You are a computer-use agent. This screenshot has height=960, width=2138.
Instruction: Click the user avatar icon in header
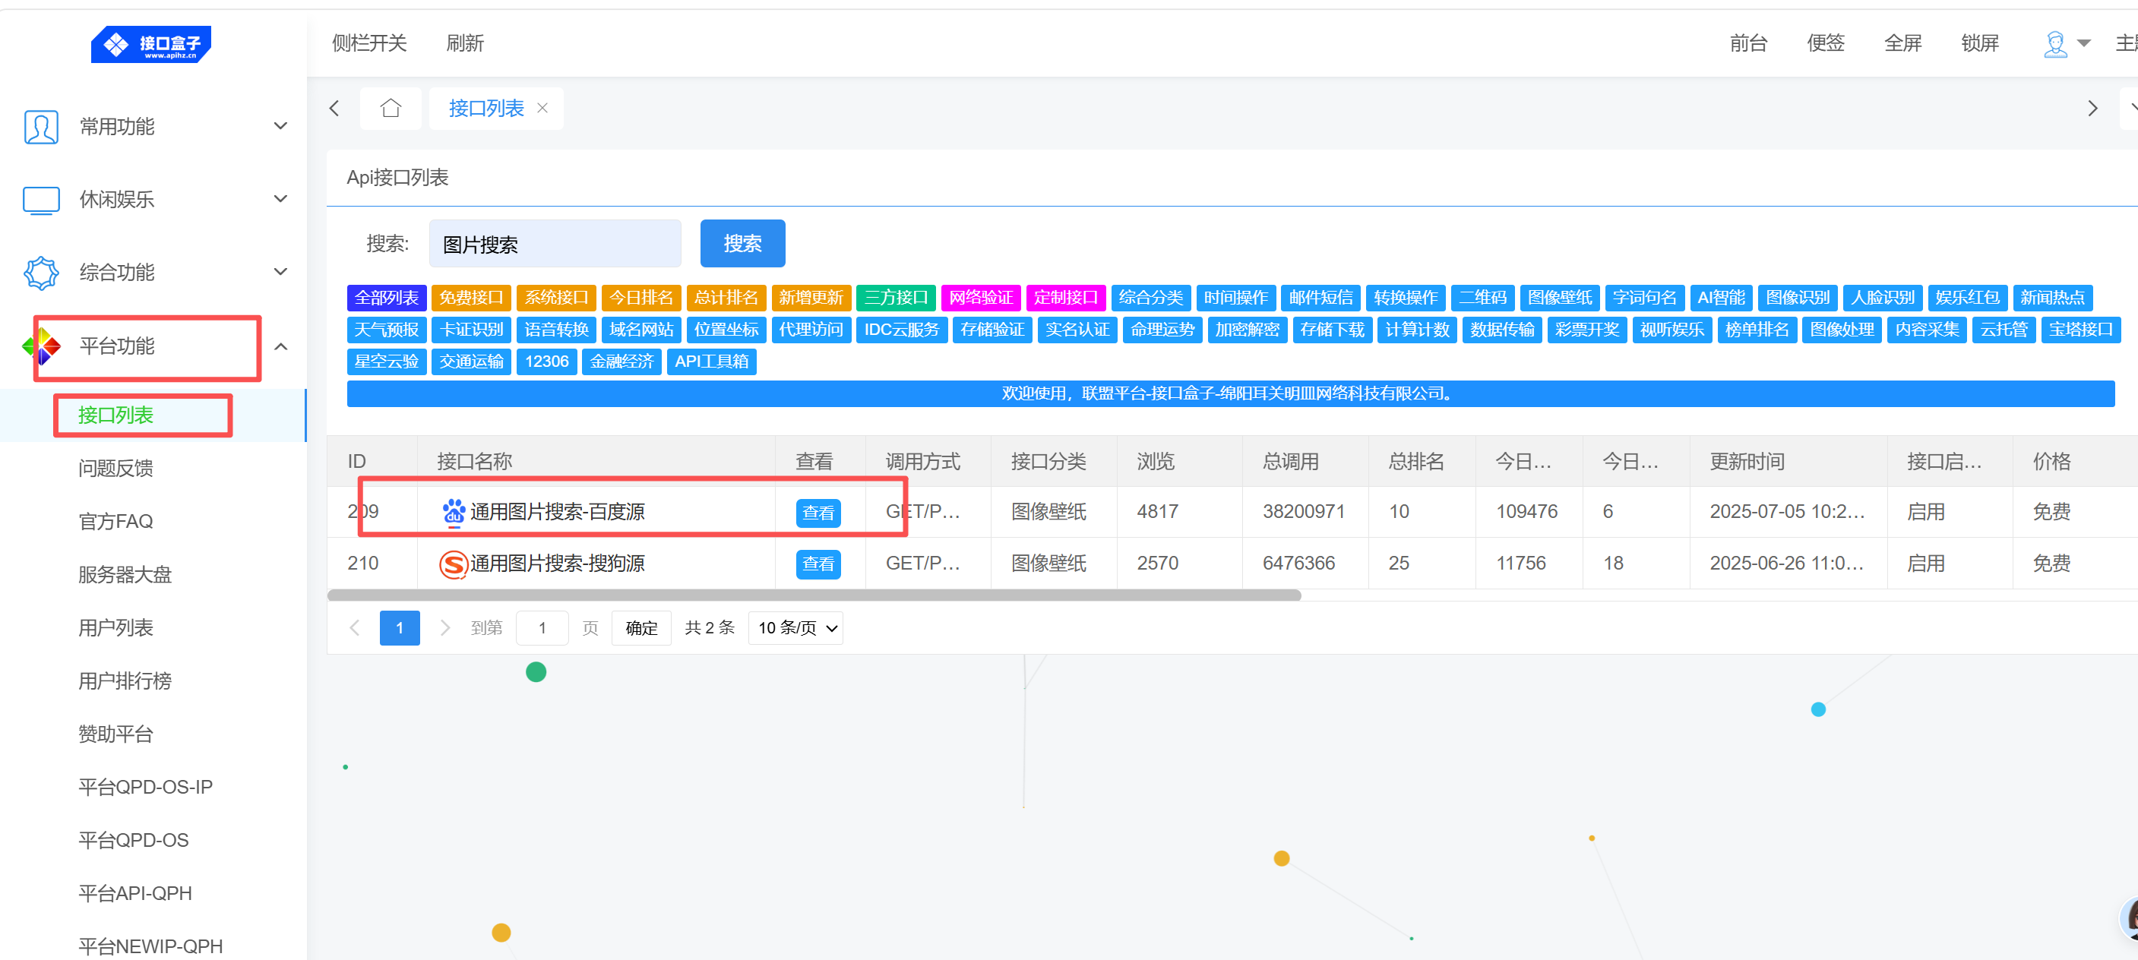pos(2054,44)
